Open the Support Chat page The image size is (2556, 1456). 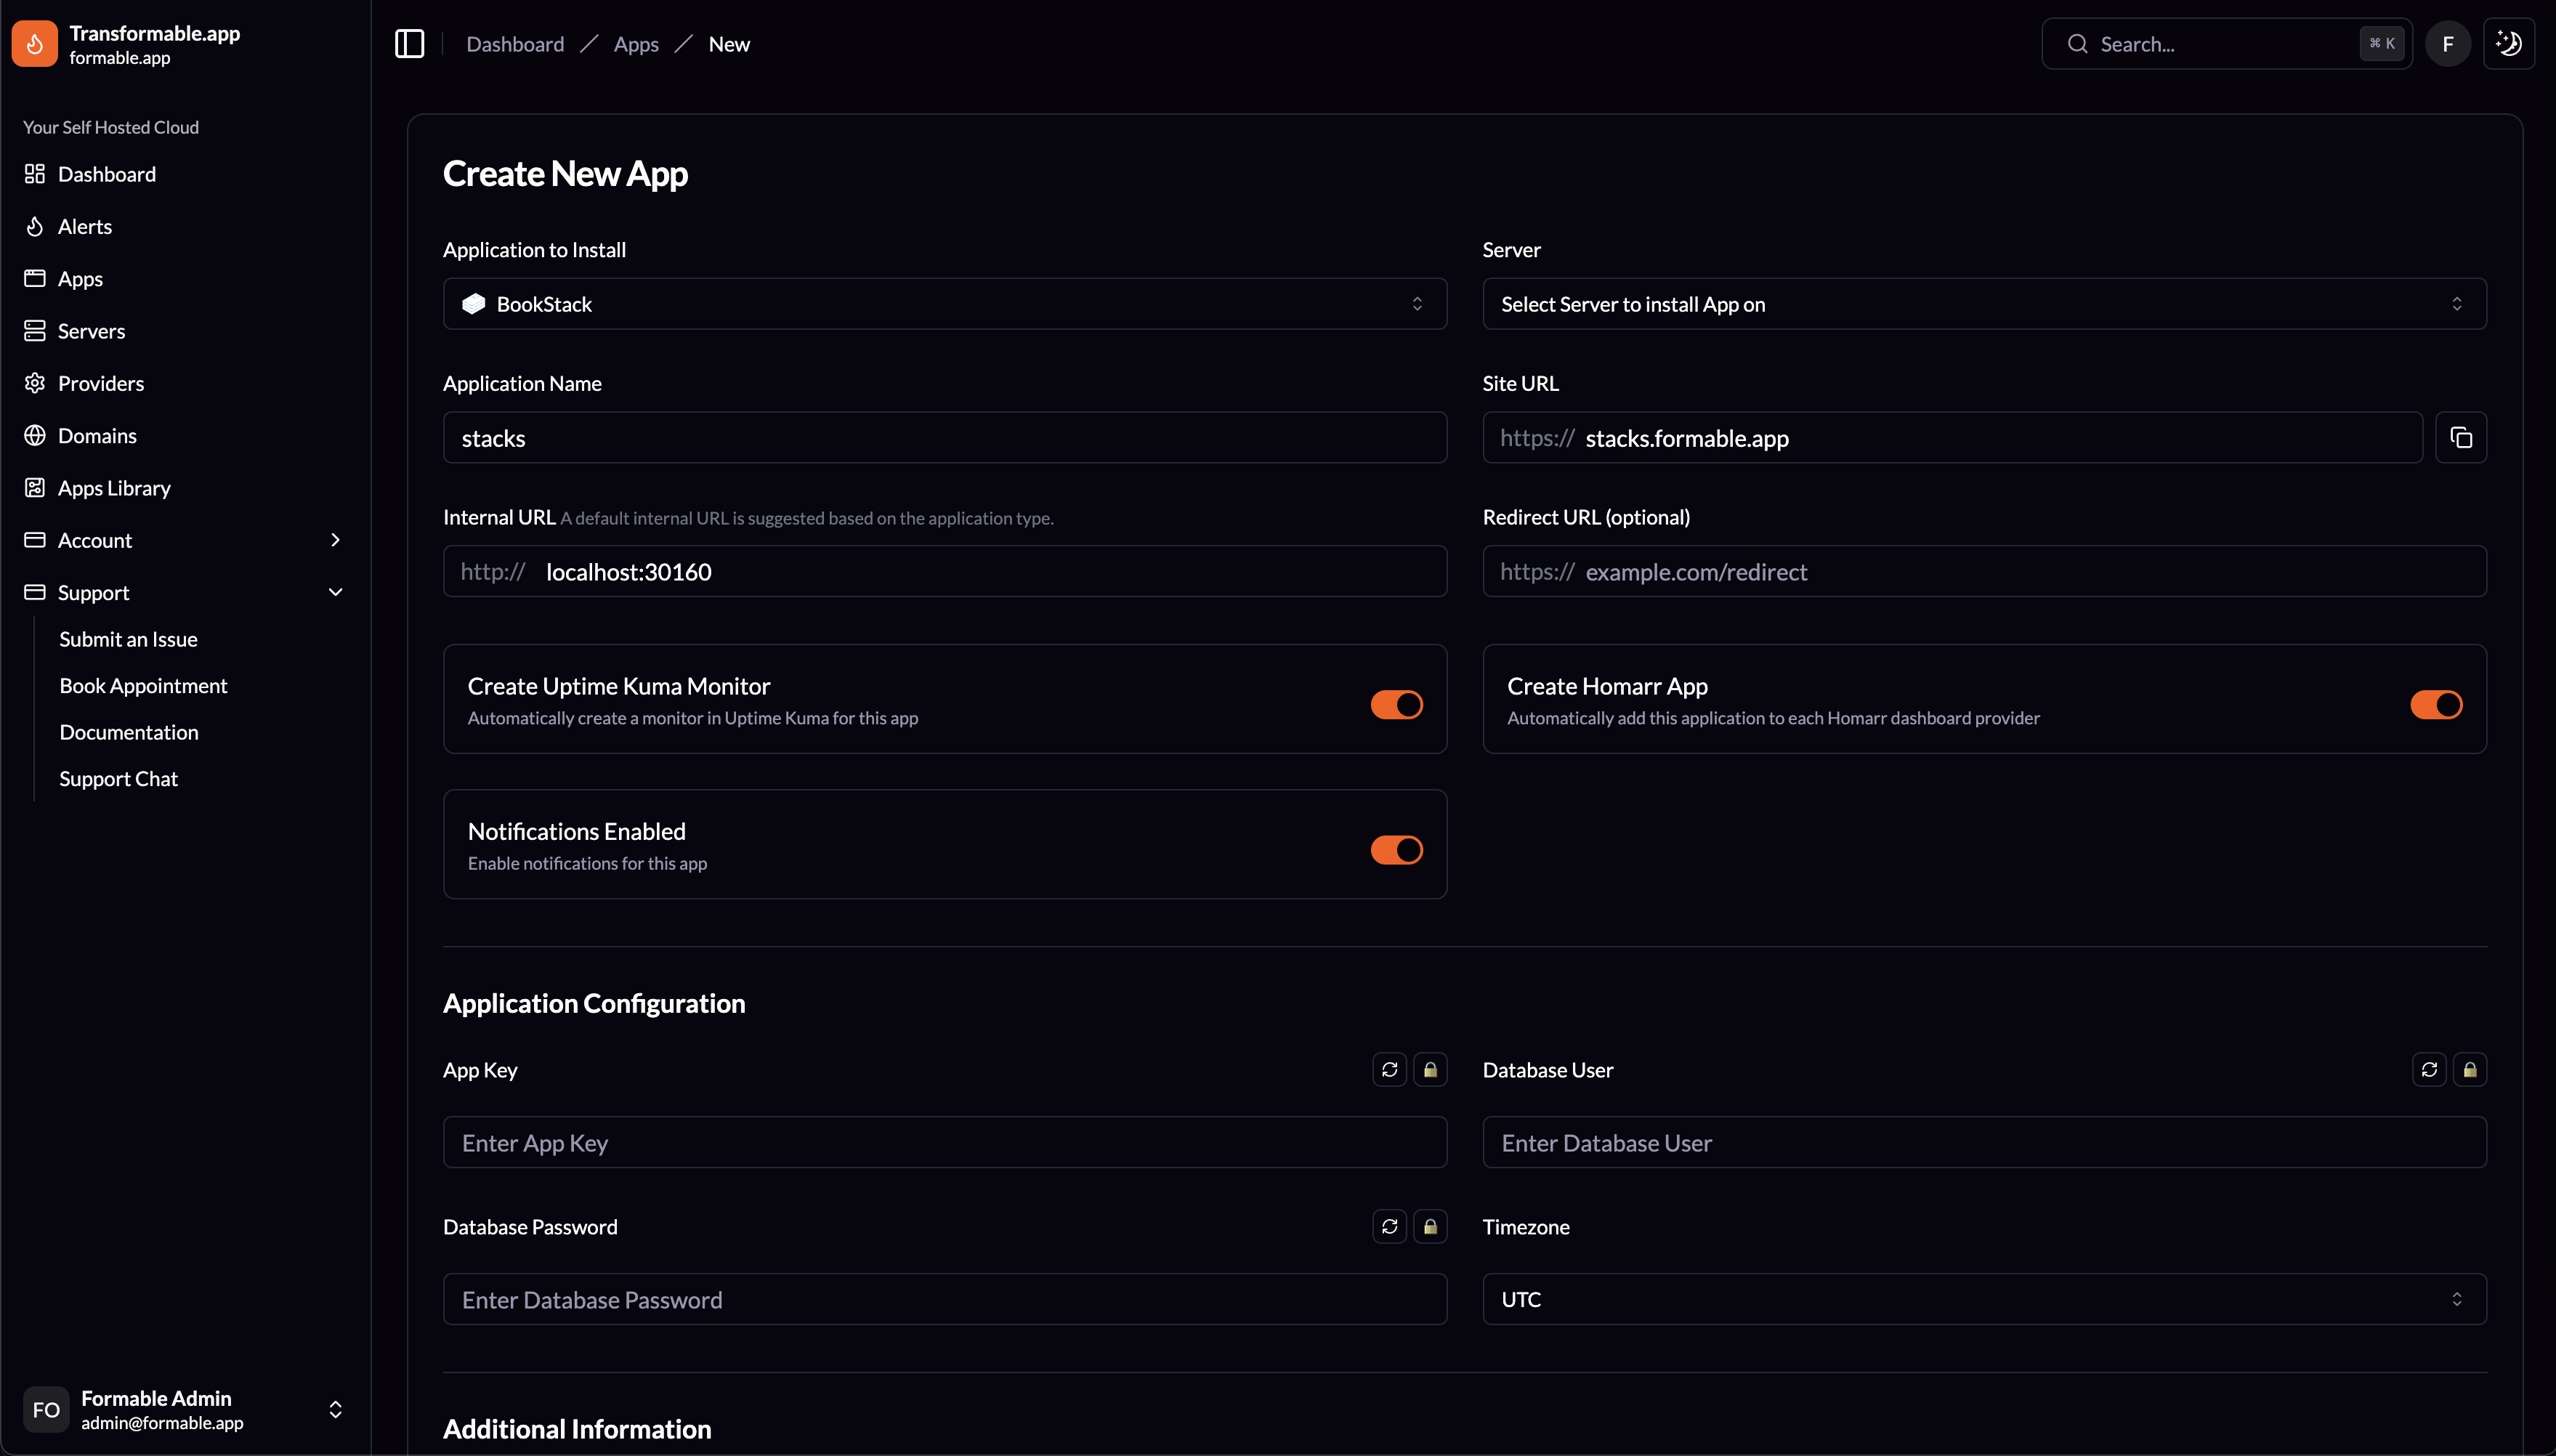tap(118, 778)
